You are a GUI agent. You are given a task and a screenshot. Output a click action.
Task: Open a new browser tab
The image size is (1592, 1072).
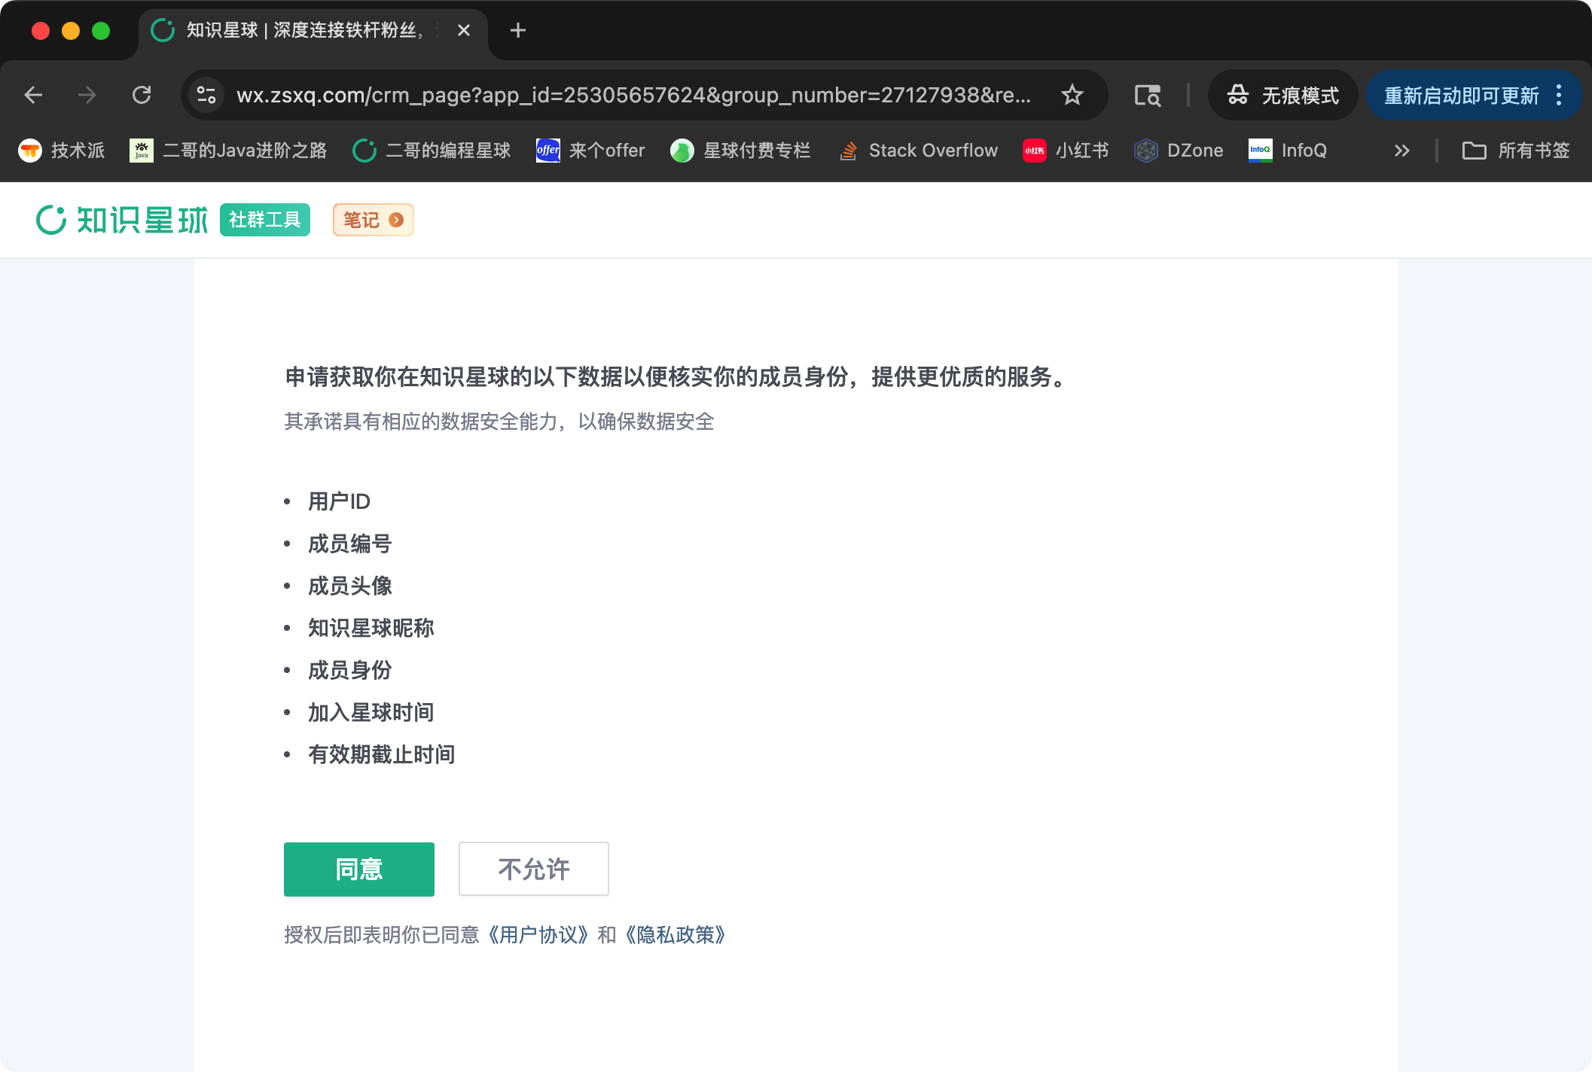(x=517, y=30)
